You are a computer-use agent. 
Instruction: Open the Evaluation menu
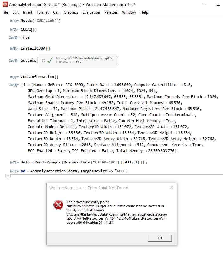[91, 12]
